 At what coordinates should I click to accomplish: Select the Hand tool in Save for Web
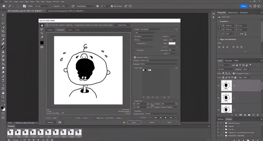pyautogui.click(x=42, y=25)
